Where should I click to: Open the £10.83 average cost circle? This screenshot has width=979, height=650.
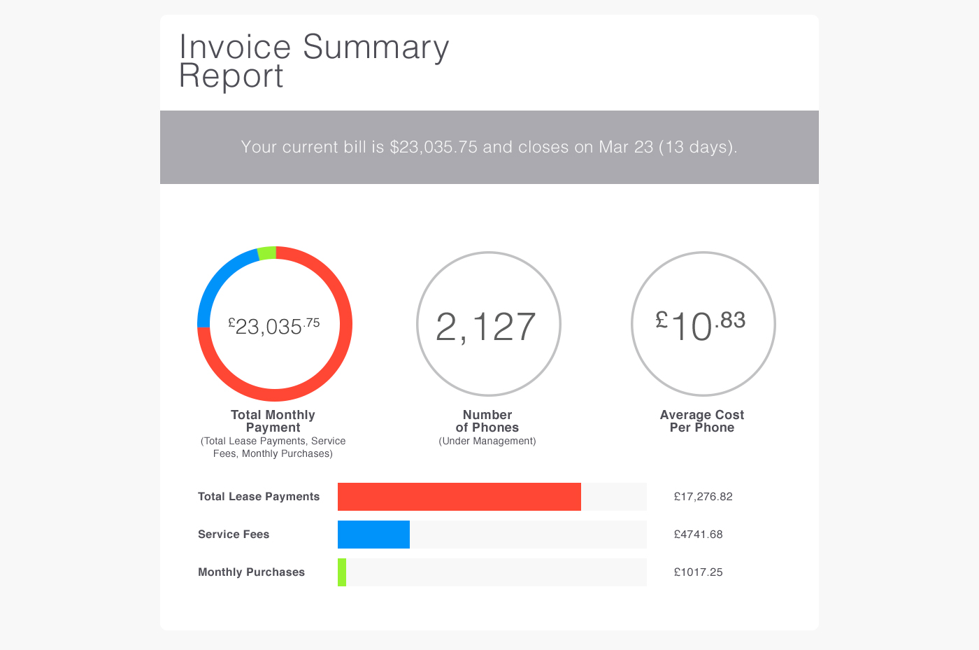tap(702, 325)
